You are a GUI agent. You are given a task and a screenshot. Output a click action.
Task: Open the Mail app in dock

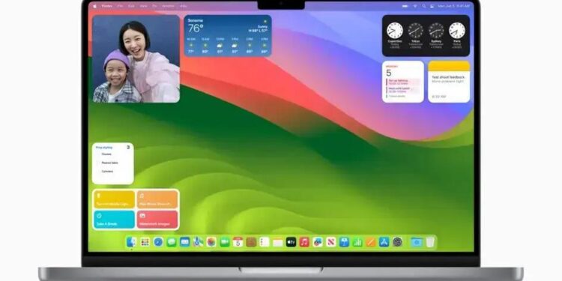[184, 242]
